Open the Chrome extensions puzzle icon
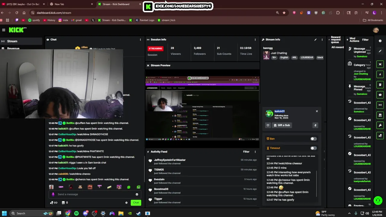Viewport: 386px width, 217px height. (338, 13)
